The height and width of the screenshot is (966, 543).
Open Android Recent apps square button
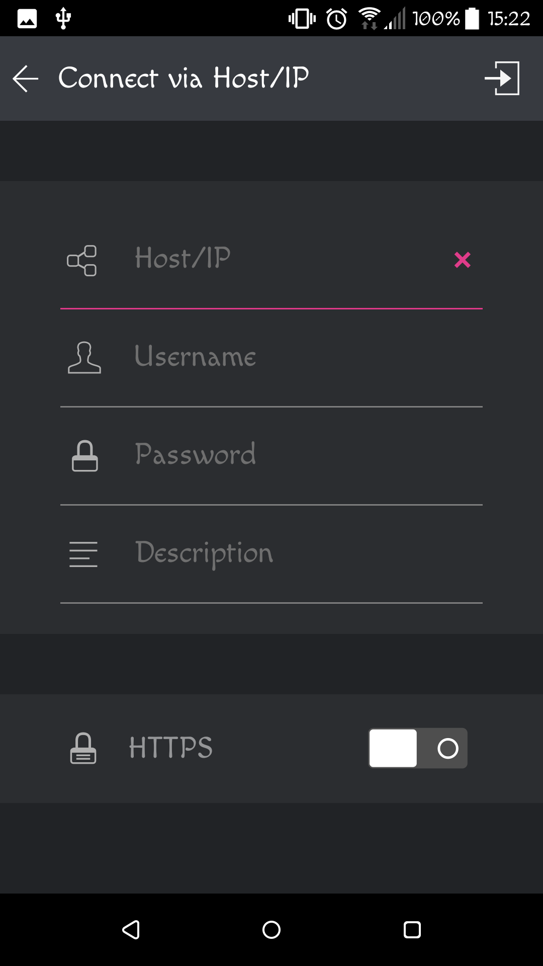[x=412, y=930]
